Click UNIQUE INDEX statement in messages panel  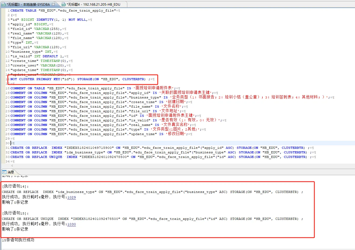tap(153, 219)
